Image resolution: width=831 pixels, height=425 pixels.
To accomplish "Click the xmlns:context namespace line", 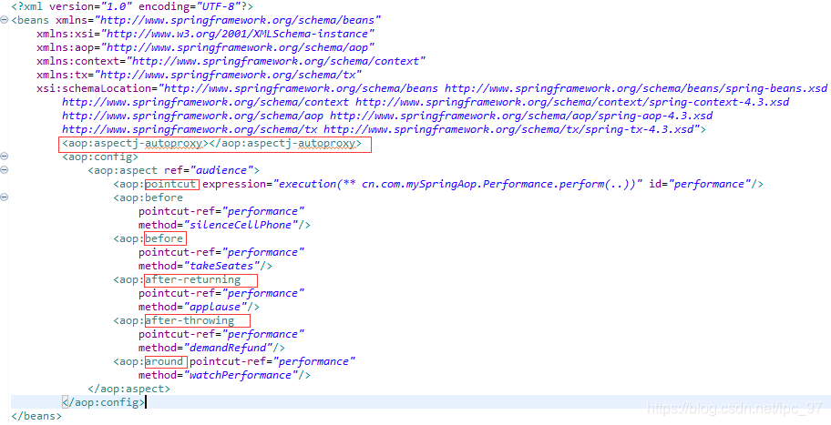I will (x=231, y=61).
